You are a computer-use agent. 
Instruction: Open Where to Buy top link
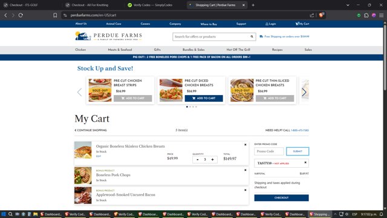[x=209, y=24]
